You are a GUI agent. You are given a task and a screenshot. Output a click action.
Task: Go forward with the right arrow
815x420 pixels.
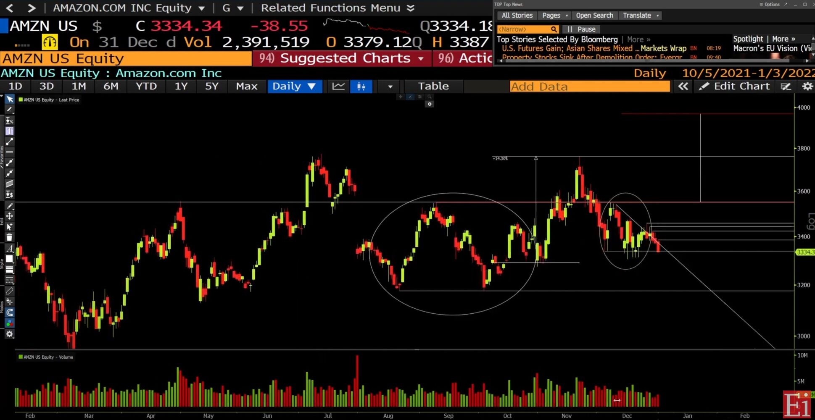pyautogui.click(x=31, y=8)
